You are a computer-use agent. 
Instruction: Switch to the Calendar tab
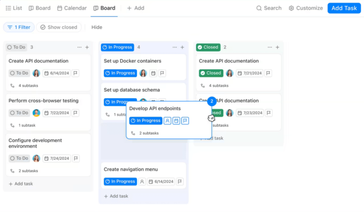[x=72, y=8]
